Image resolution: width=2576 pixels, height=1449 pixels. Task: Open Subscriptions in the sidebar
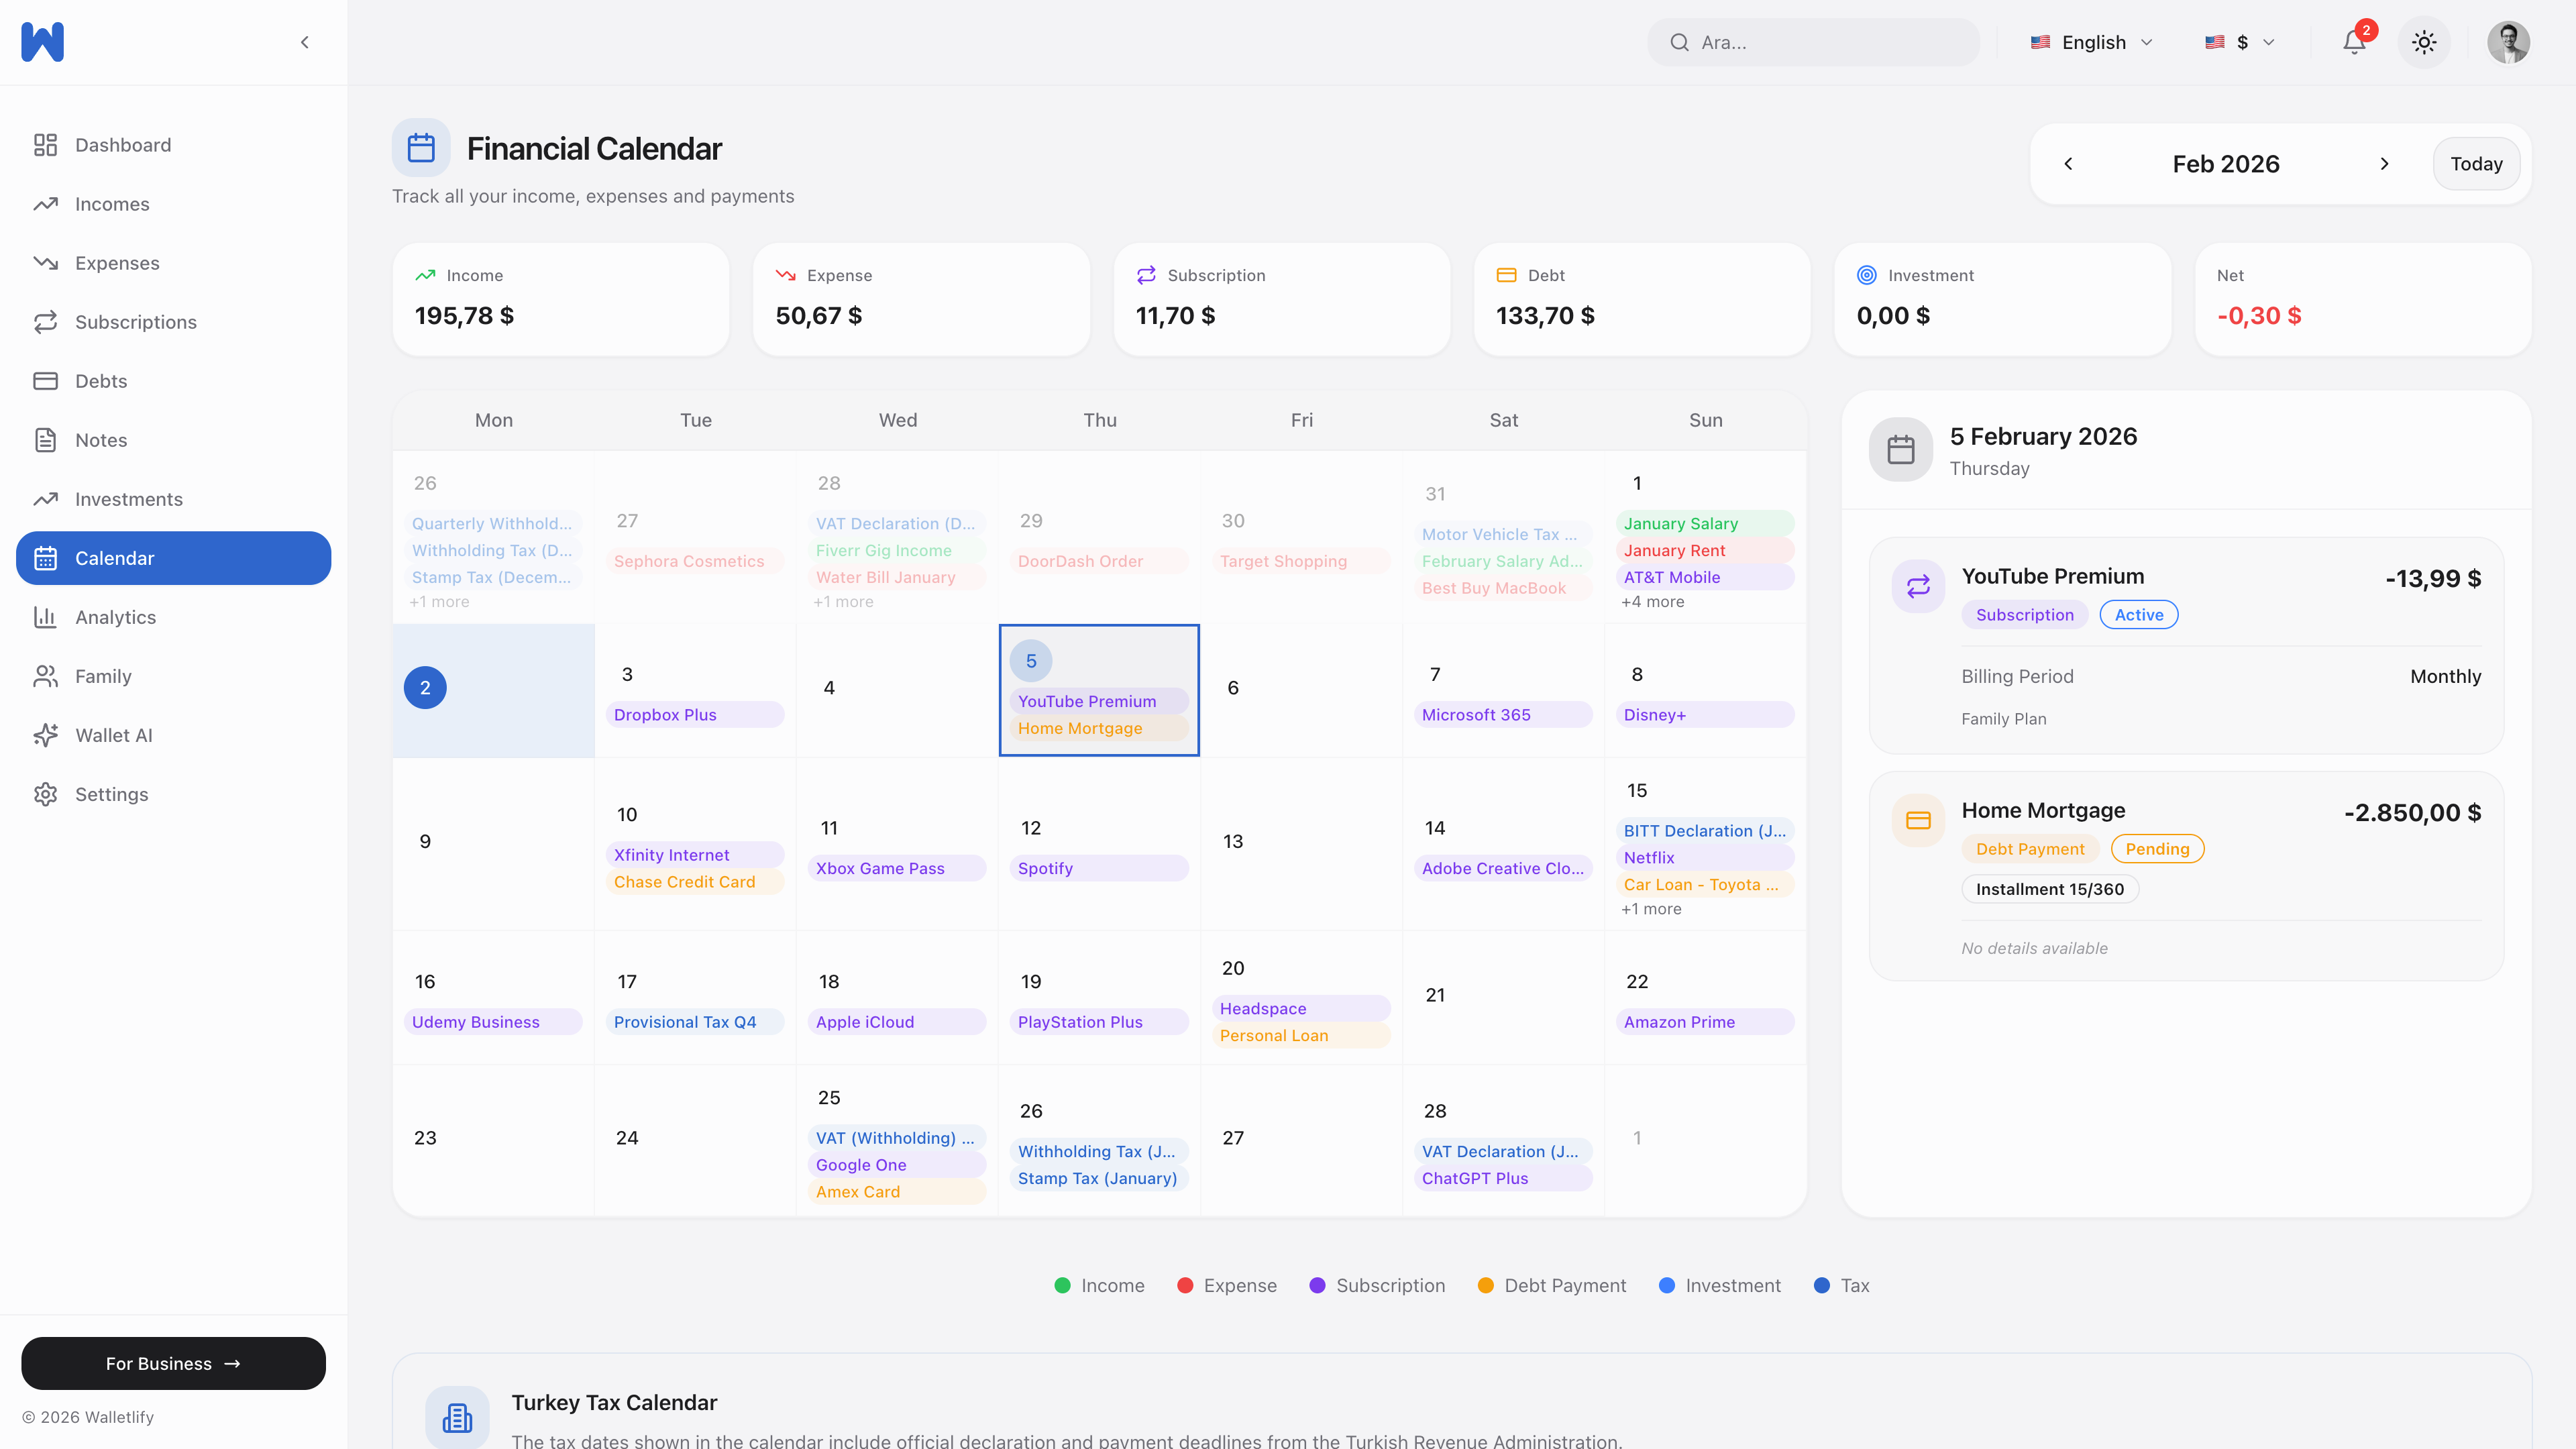click(135, 322)
